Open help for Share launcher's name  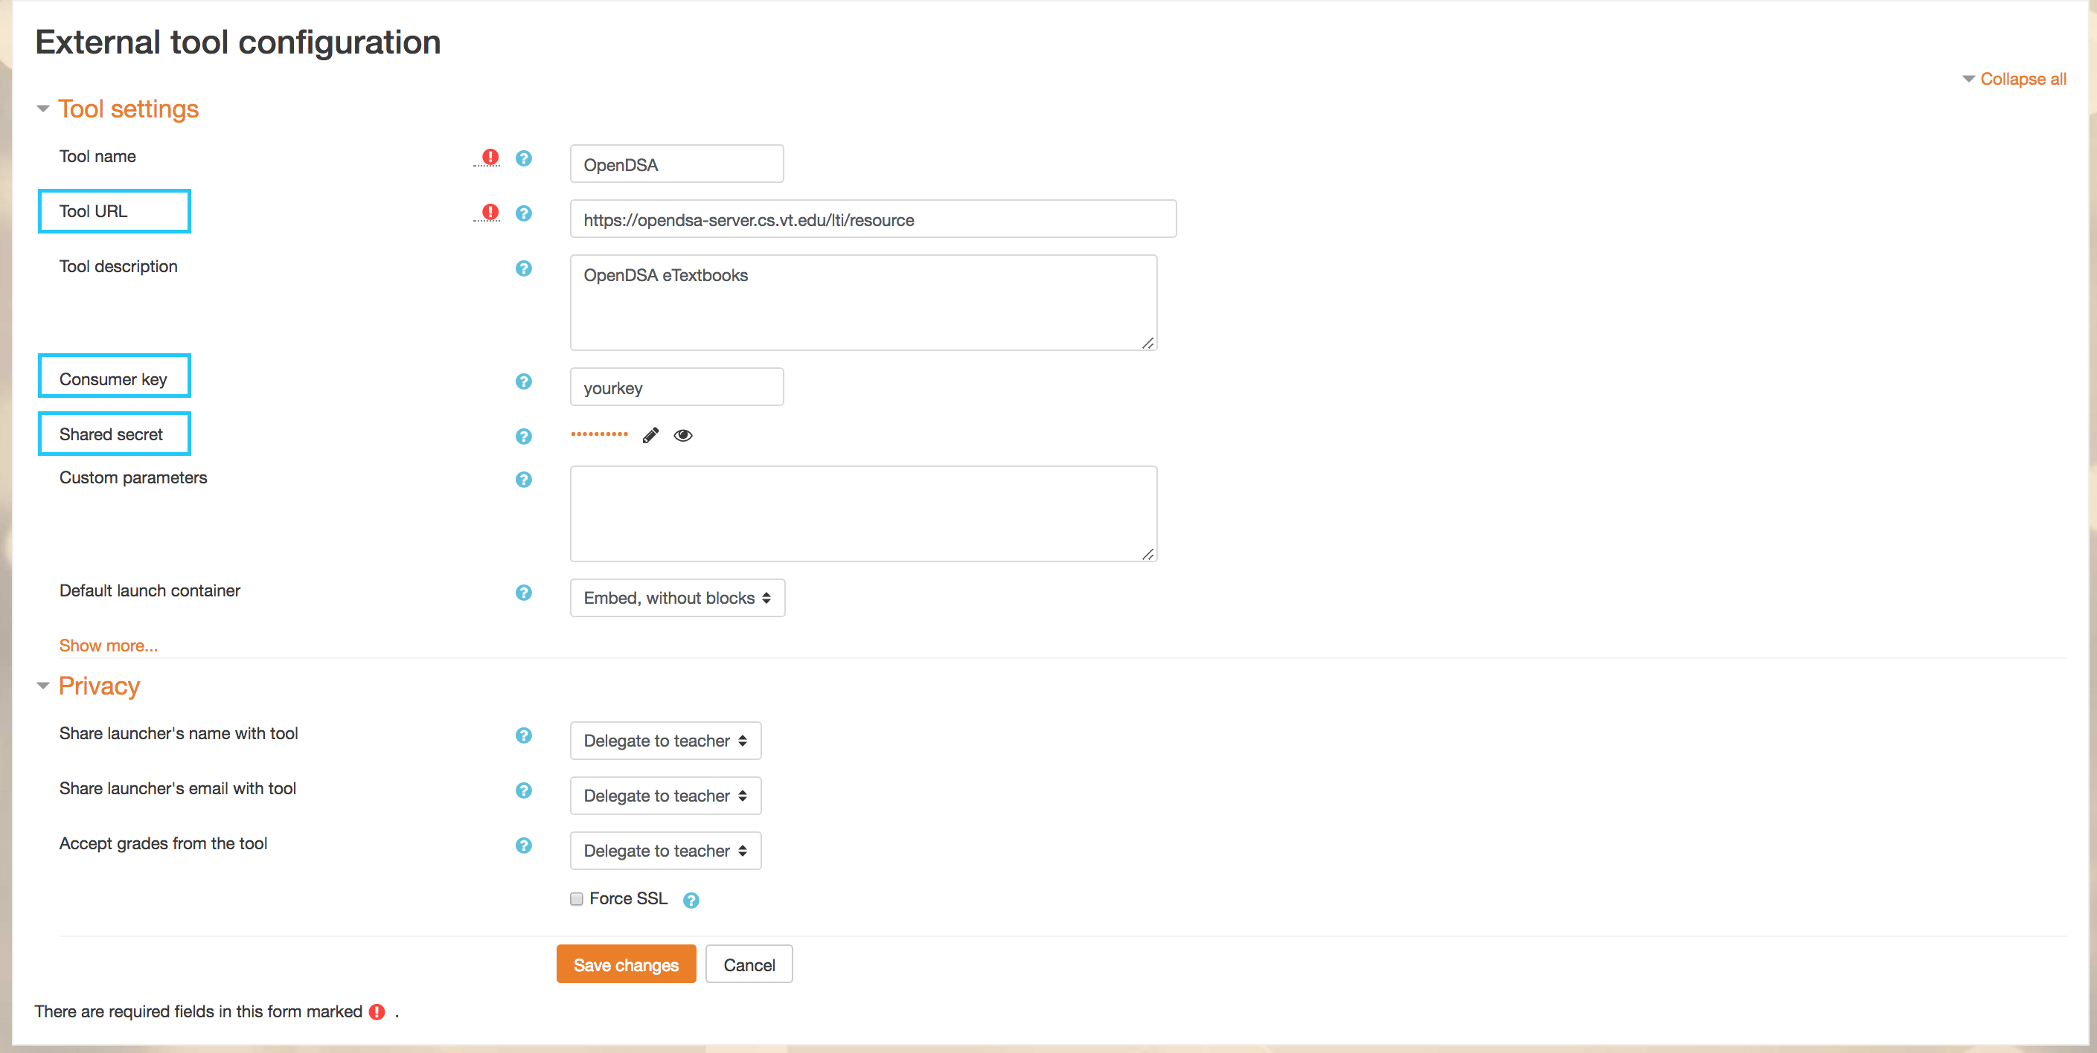pyautogui.click(x=523, y=735)
